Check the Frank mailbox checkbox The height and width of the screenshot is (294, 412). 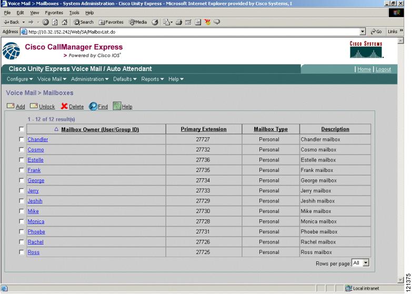tap(22, 170)
